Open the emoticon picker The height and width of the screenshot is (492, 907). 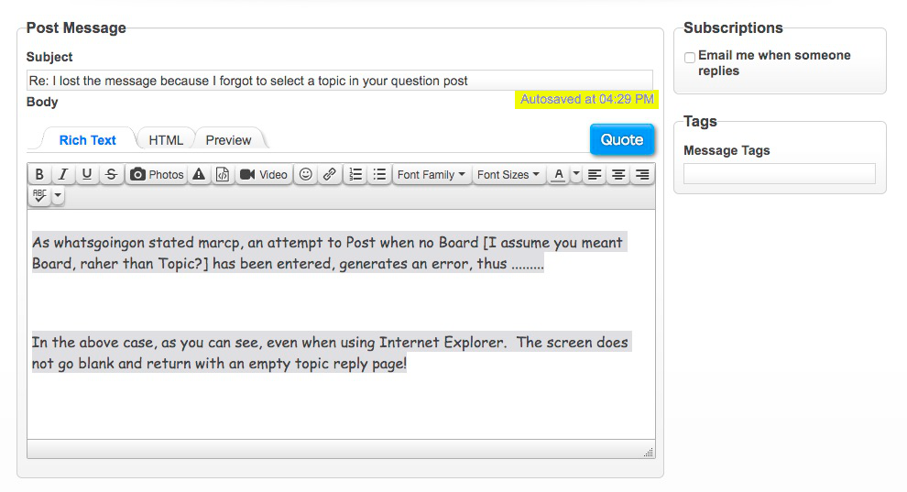coord(306,174)
